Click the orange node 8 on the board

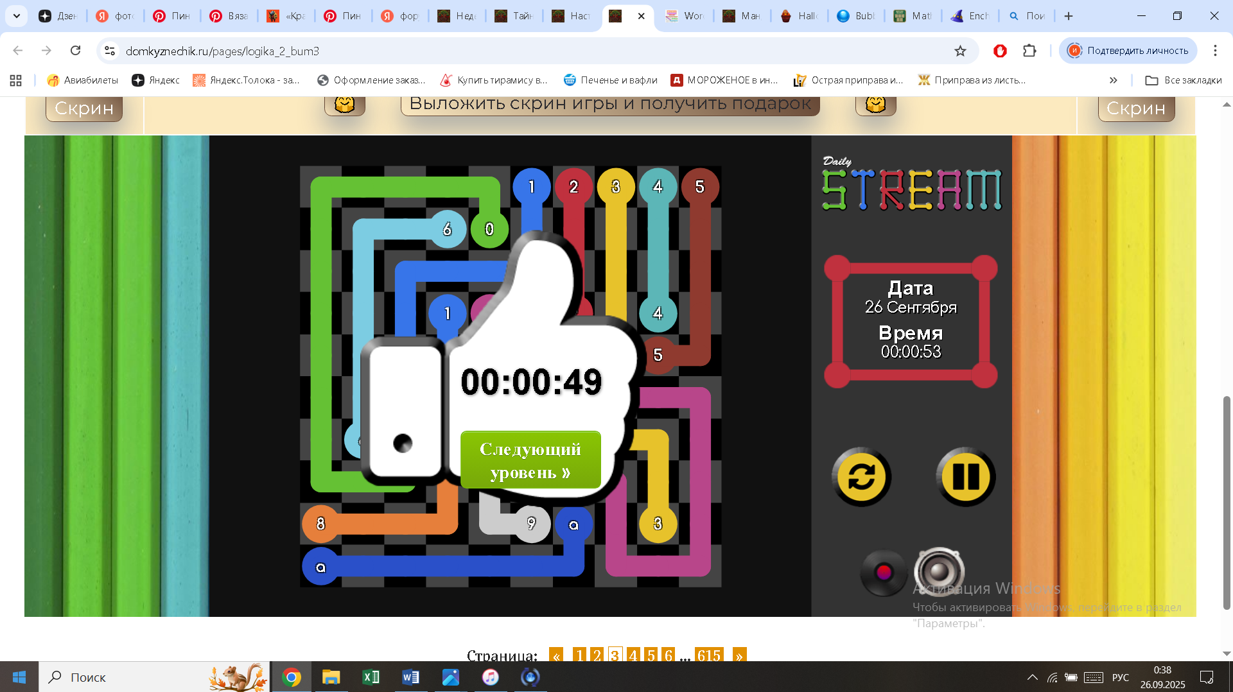[x=320, y=524]
